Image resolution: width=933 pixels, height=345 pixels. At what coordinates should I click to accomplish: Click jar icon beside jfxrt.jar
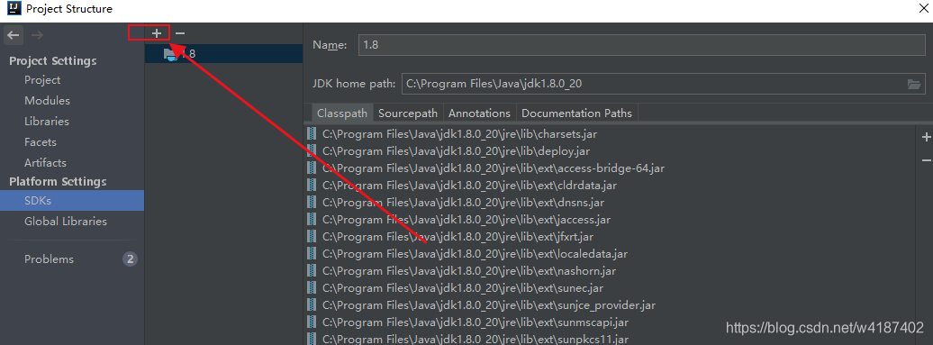tap(312, 237)
